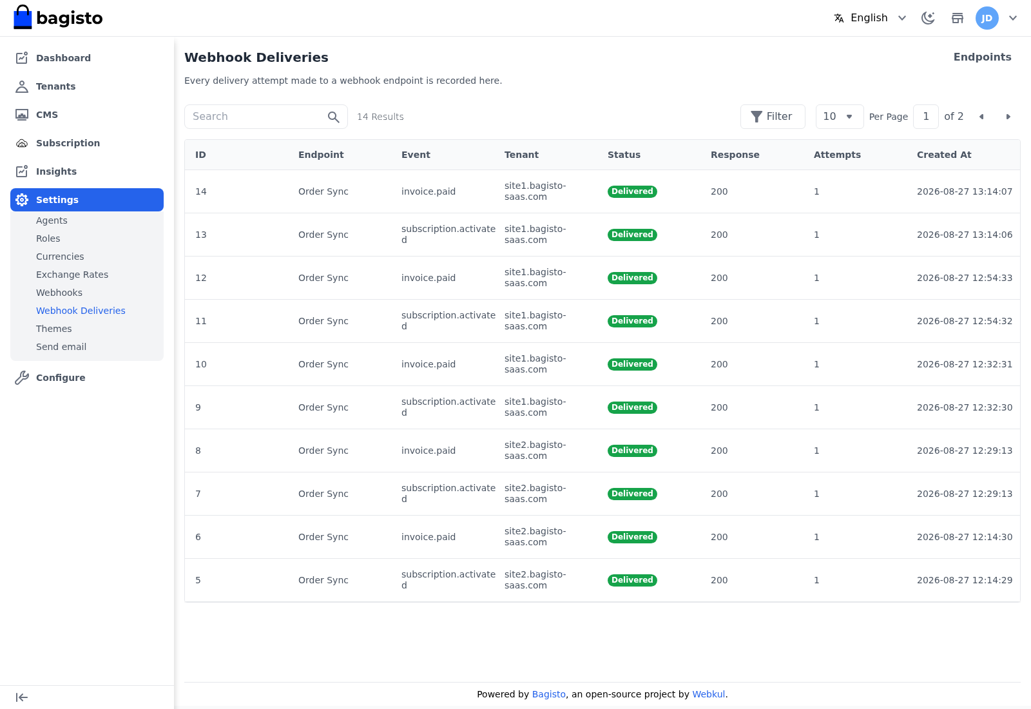Sort by the Created At column header
Image resolution: width=1031 pixels, height=709 pixels.
[944, 155]
